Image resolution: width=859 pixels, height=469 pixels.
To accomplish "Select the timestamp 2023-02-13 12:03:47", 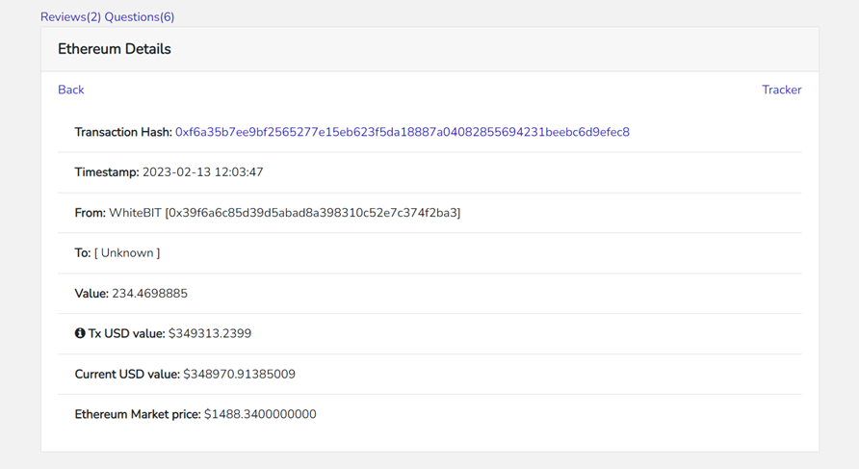I will [202, 172].
